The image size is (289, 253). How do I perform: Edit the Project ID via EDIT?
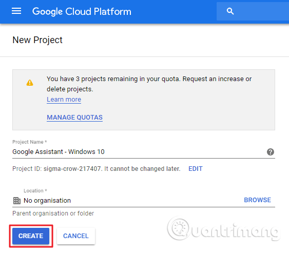(x=196, y=169)
